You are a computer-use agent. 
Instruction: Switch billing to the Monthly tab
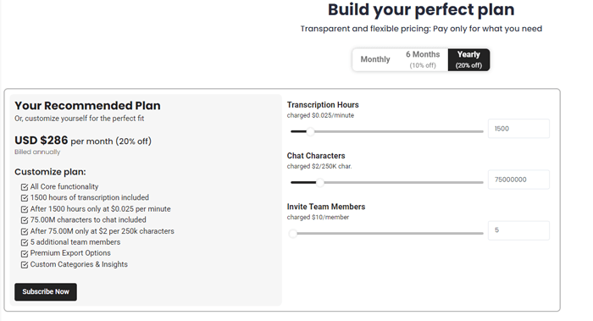pos(375,59)
